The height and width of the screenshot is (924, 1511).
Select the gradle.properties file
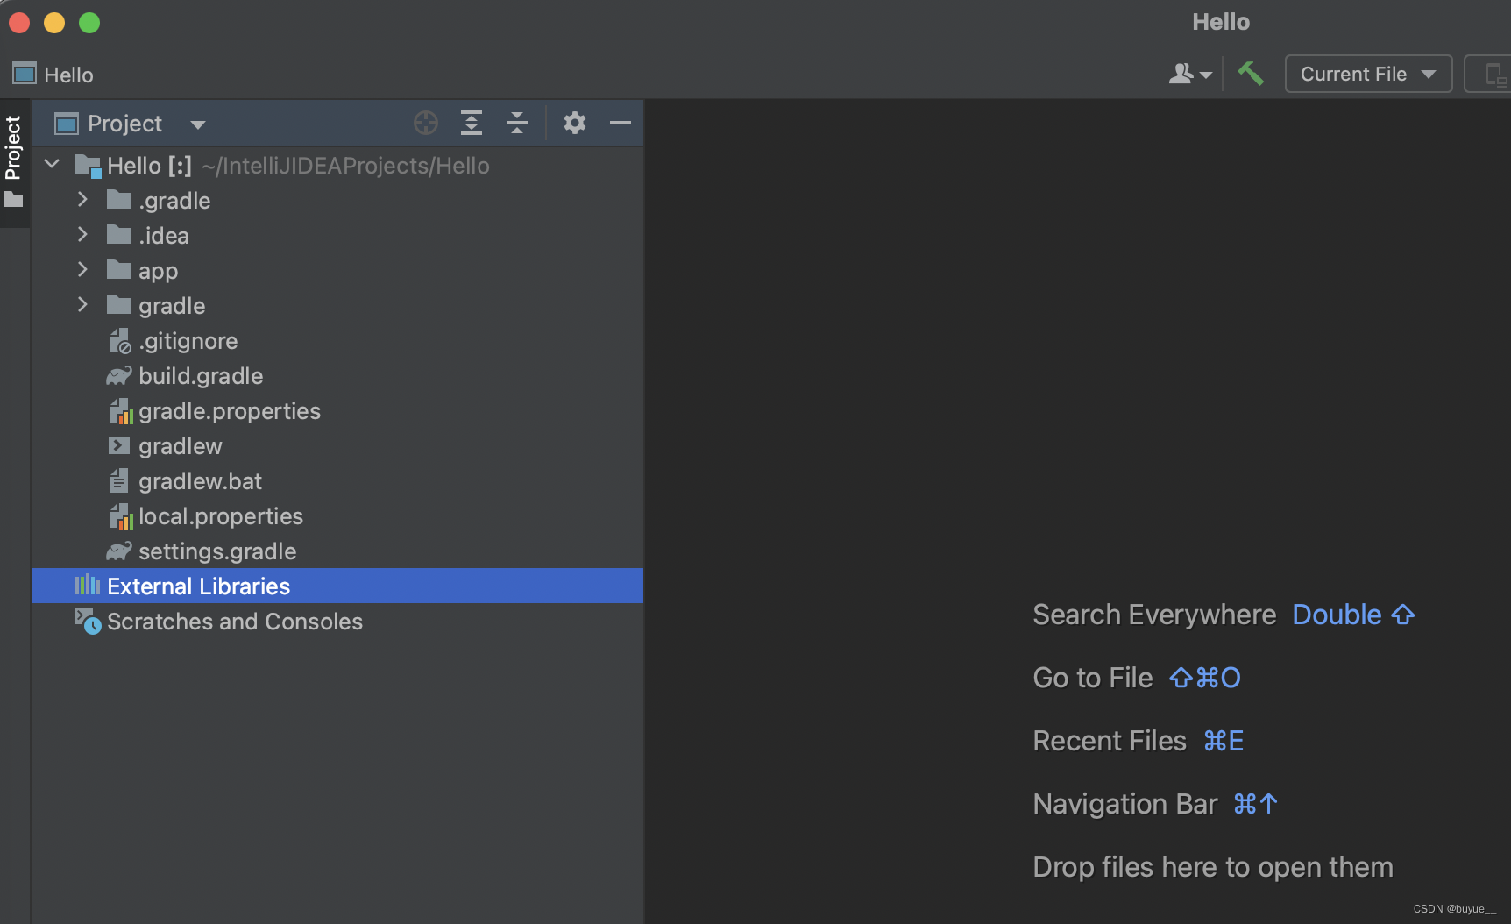point(230,411)
